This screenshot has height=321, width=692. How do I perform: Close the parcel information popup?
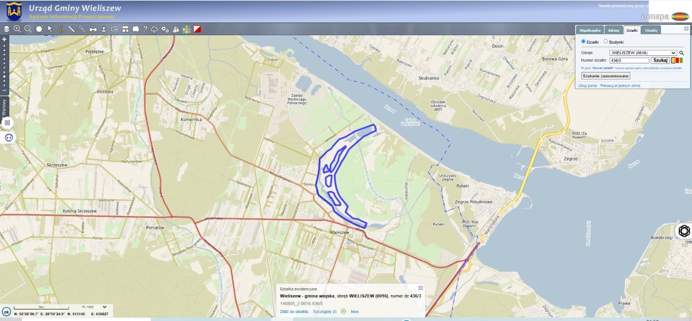point(420,288)
